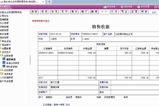Click the 系统管理员 creator value
Image resolution: width=159 pixels, height=106 pixels.
pos(109,97)
